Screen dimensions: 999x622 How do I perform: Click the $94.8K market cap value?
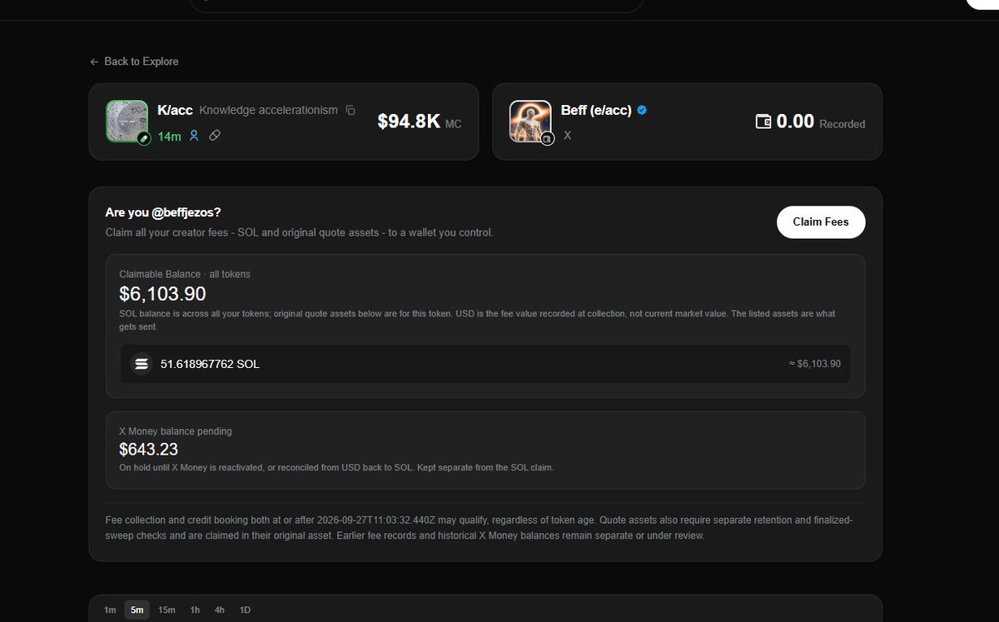409,122
